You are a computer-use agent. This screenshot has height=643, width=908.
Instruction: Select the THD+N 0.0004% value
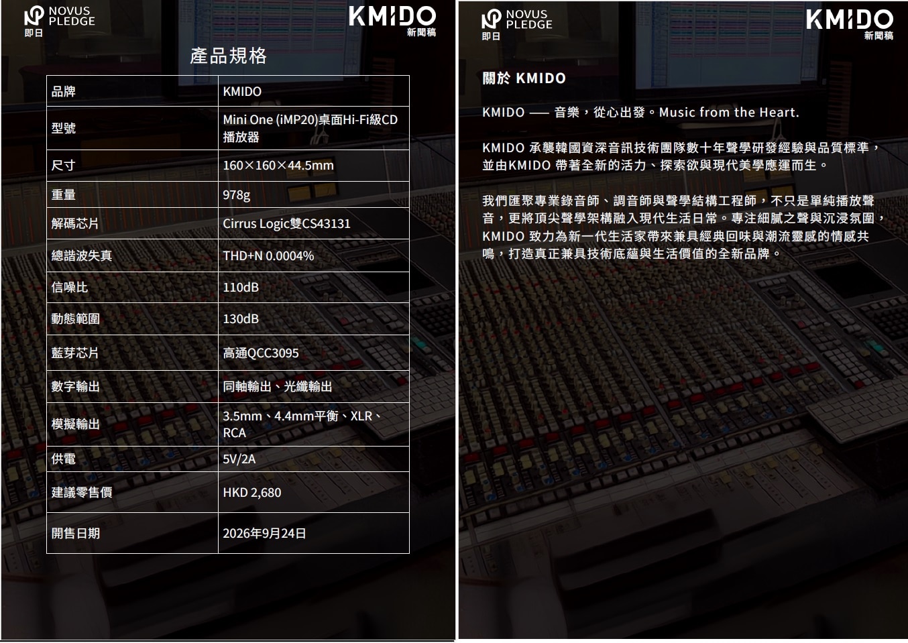tap(268, 255)
